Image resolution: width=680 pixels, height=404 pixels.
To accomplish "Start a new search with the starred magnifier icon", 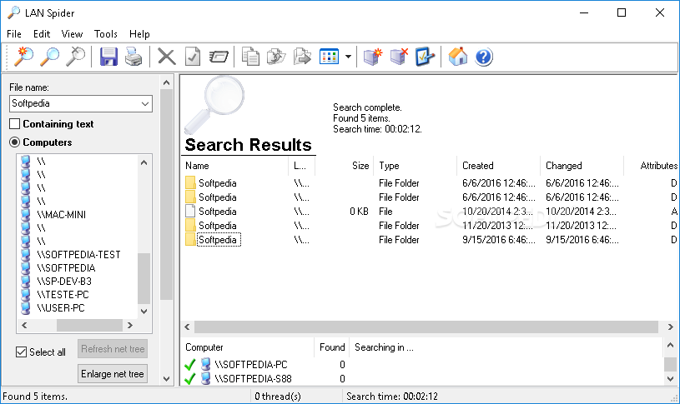I will point(24,57).
